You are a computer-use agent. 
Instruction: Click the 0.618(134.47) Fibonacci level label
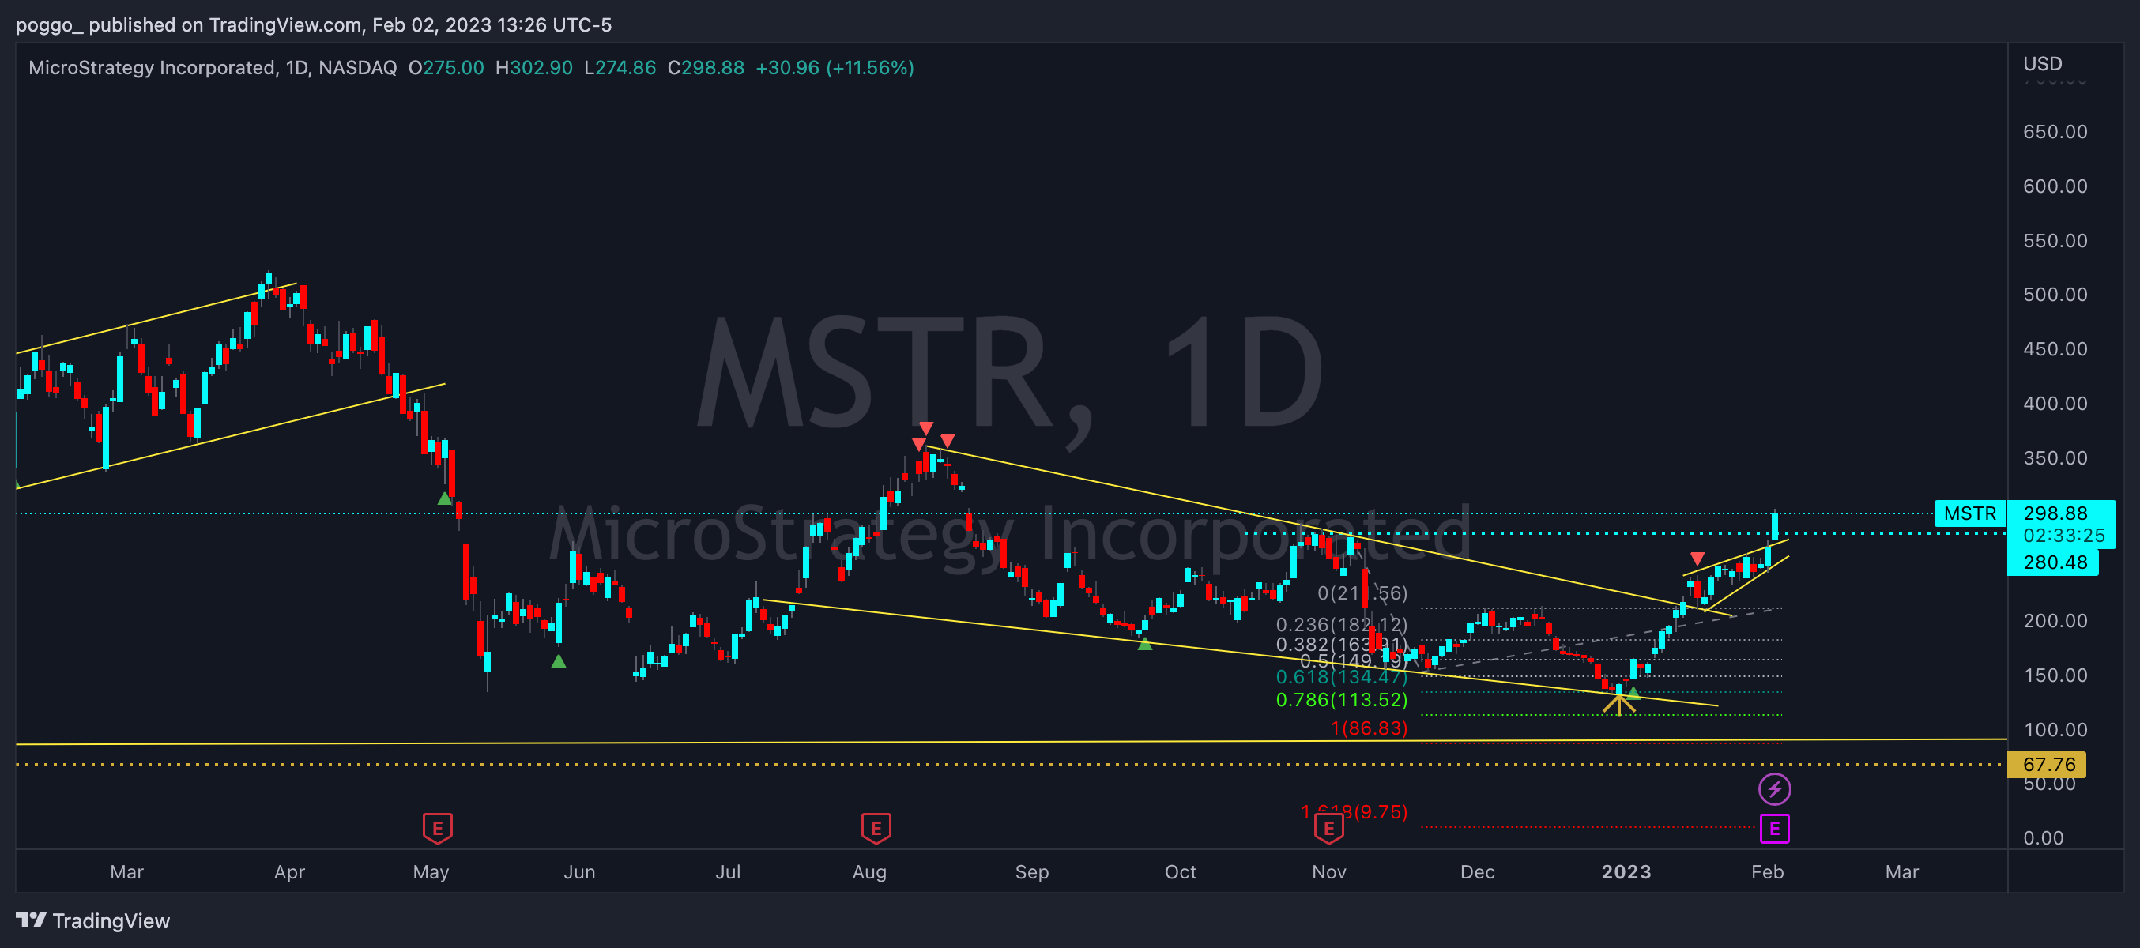pyautogui.click(x=1342, y=676)
